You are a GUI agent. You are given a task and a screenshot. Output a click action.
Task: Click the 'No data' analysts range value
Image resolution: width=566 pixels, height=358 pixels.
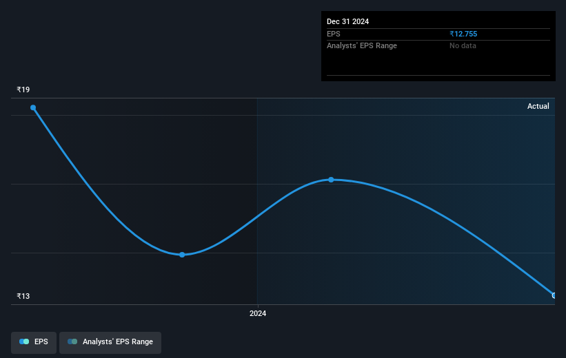tap(463, 46)
